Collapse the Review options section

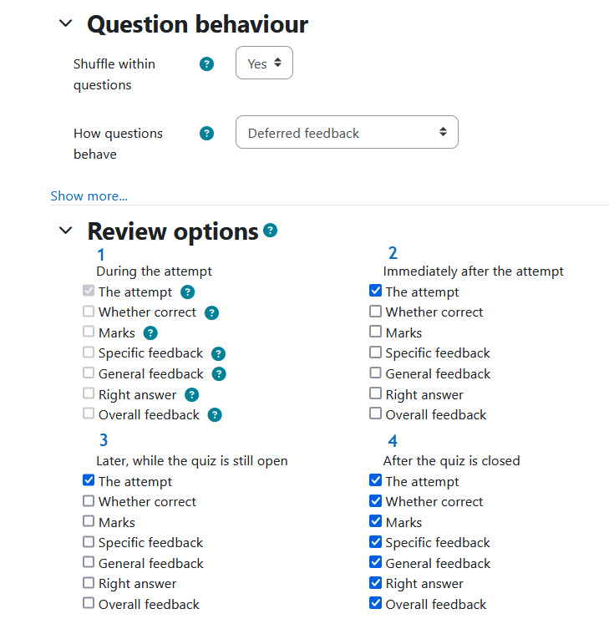65,231
